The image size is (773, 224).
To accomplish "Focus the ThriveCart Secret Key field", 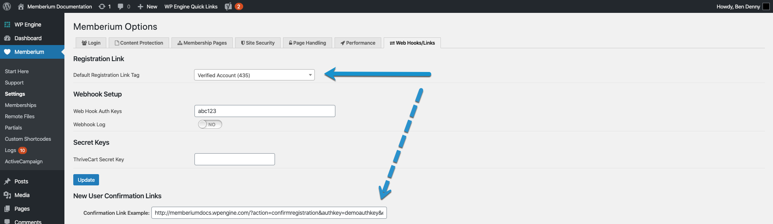I will click(x=234, y=159).
